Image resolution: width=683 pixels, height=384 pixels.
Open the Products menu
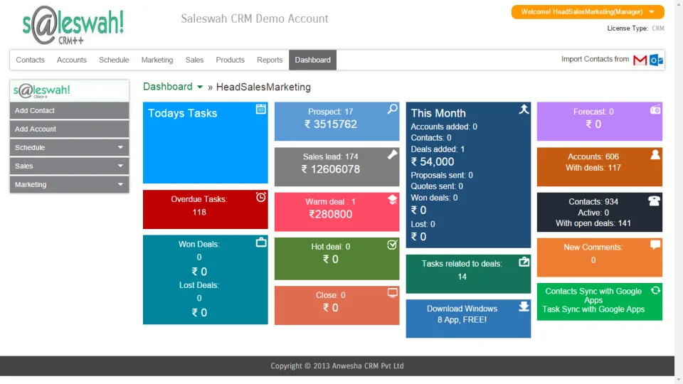pos(230,60)
